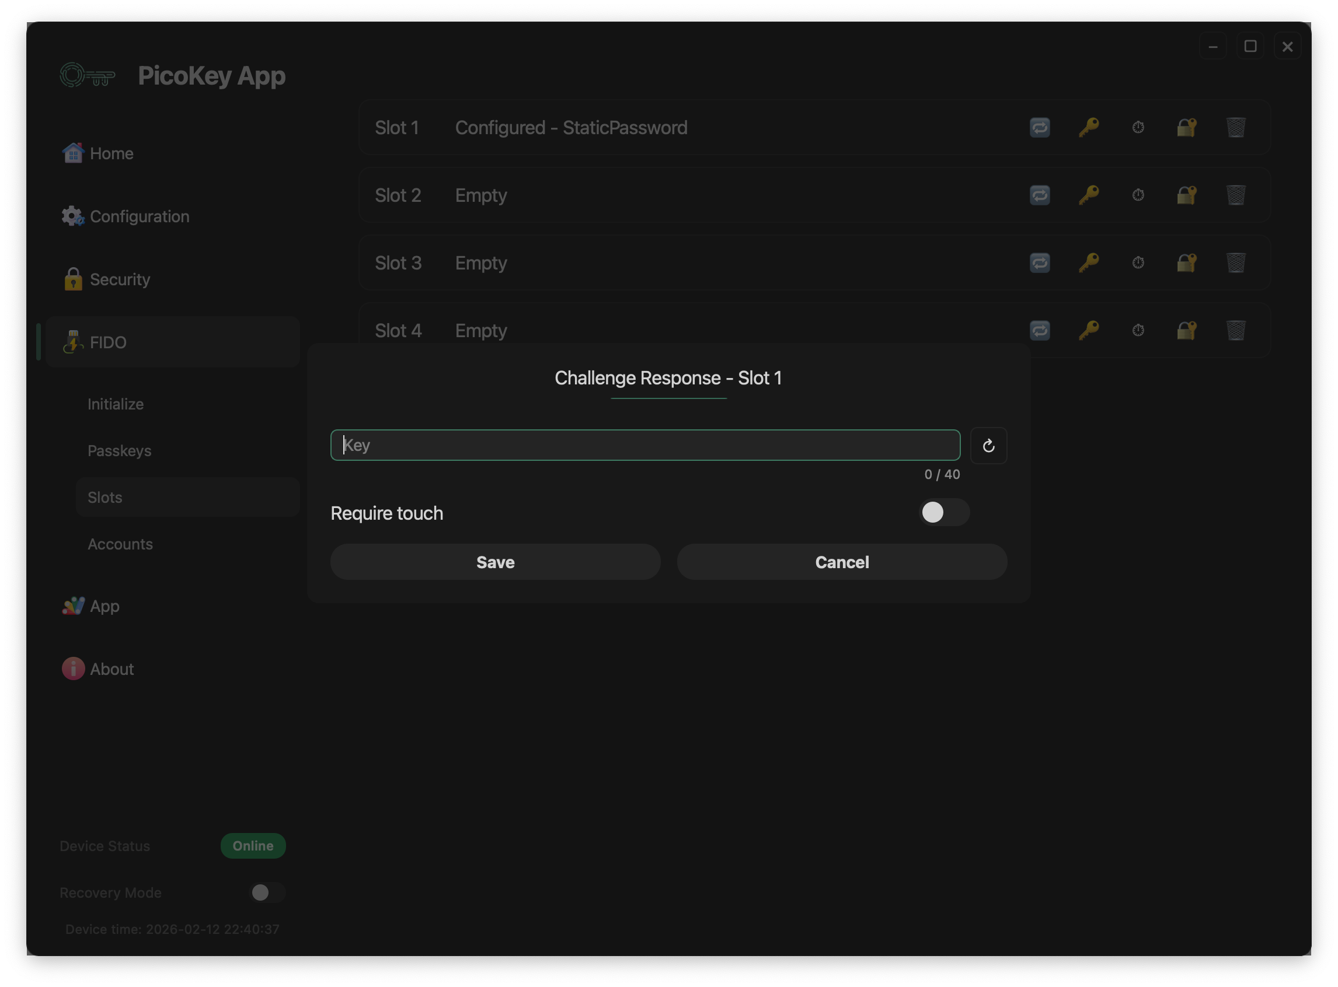The image size is (1338, 987).
Task: Open the About page
Action: pos(111,669)
